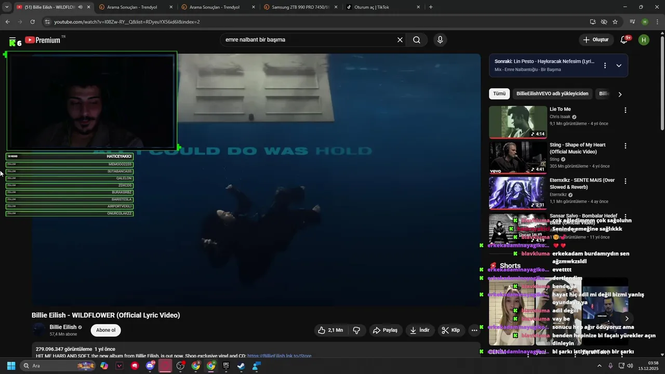Open Steam from the taskbar

pos(241,366)
